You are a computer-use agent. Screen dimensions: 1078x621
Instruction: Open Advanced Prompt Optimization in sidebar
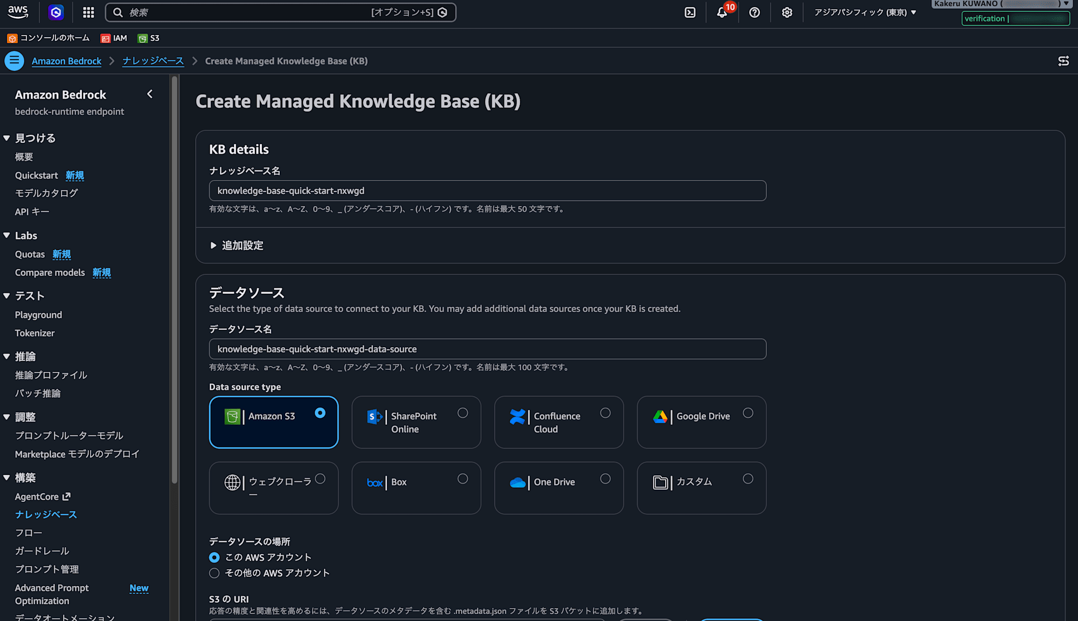[x=52, y=595]
